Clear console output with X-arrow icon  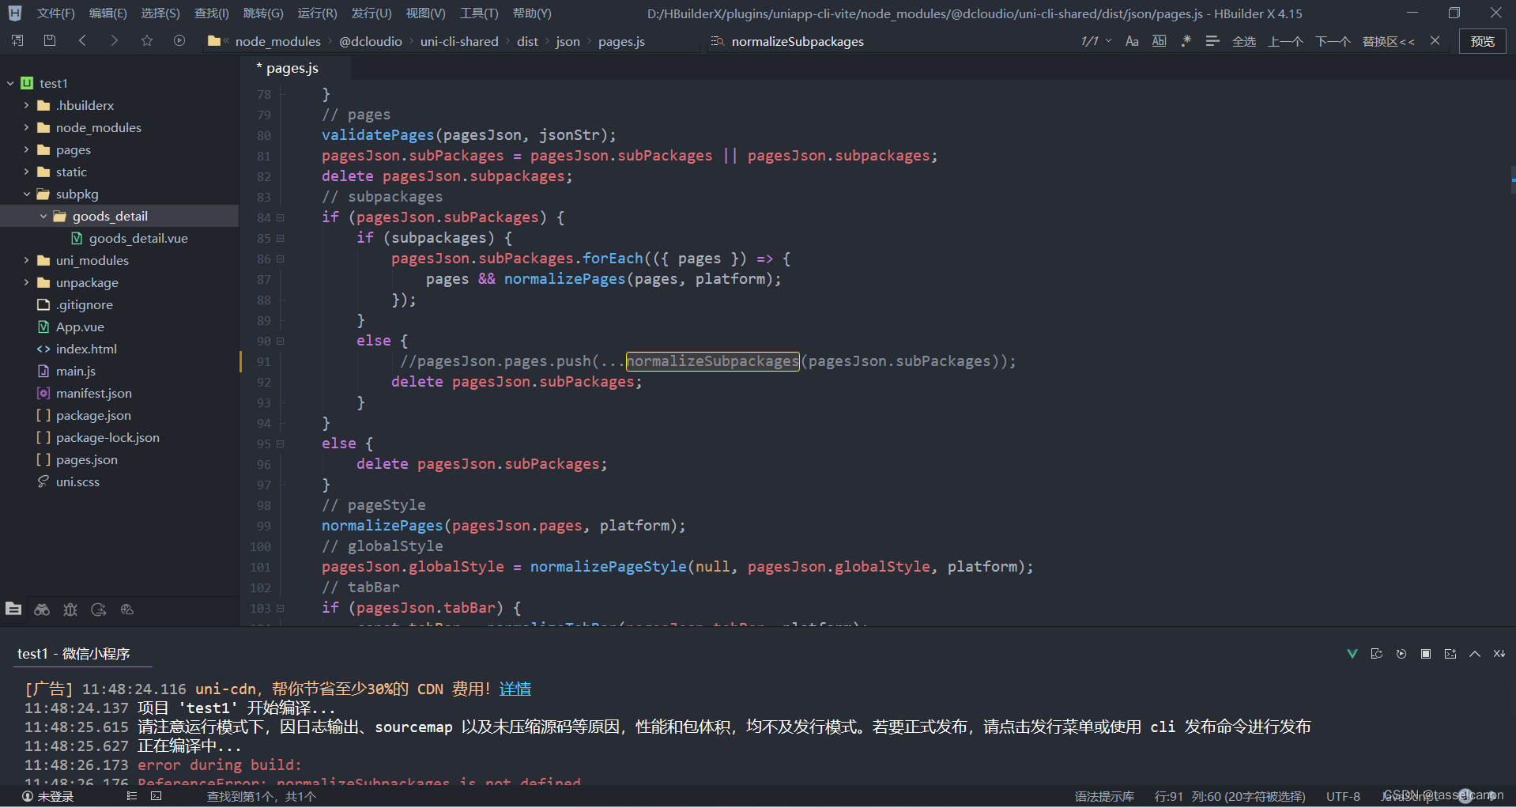[1499, 654]
